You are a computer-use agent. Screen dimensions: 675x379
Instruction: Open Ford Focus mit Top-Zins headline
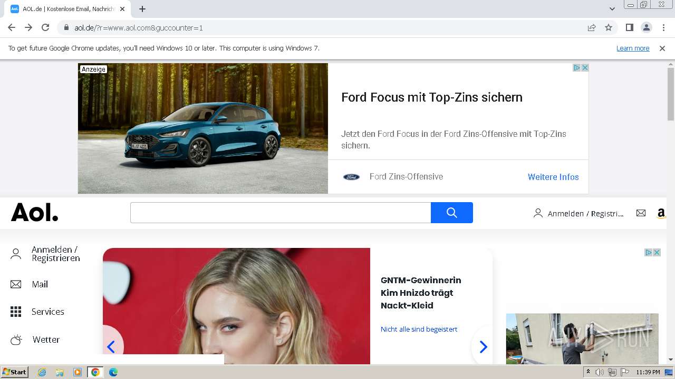tap(432, 97)
